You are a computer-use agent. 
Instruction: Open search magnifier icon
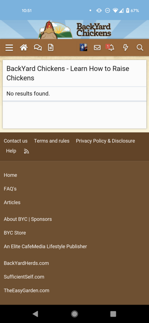tap(140, 48)
